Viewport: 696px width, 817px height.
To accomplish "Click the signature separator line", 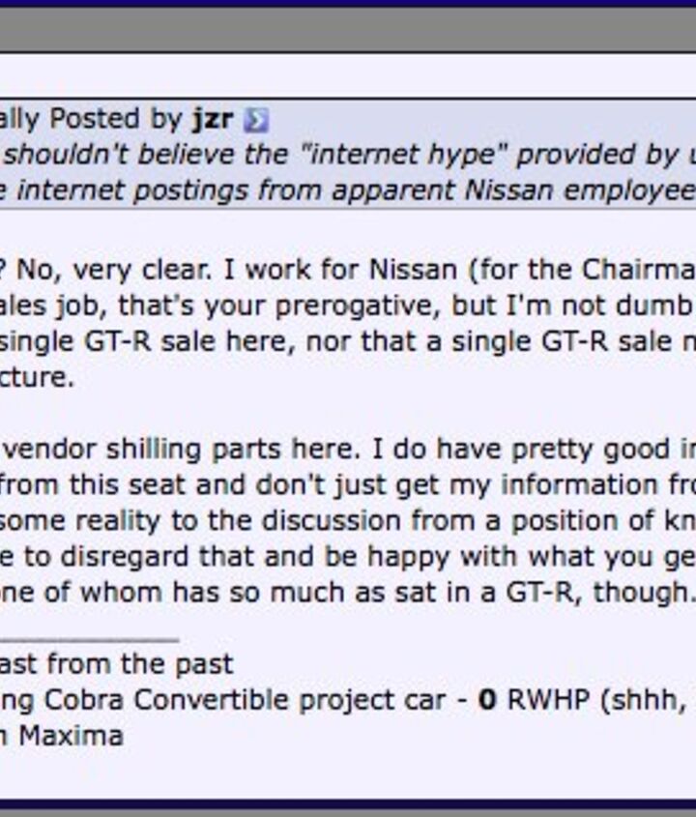I will (89, 637).
